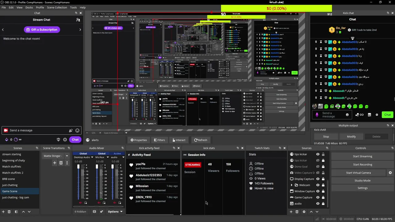This screenshot has width=395, height=222.
Task: Click shield moderation icon in Stream Chat
Action: click(58, 139)
